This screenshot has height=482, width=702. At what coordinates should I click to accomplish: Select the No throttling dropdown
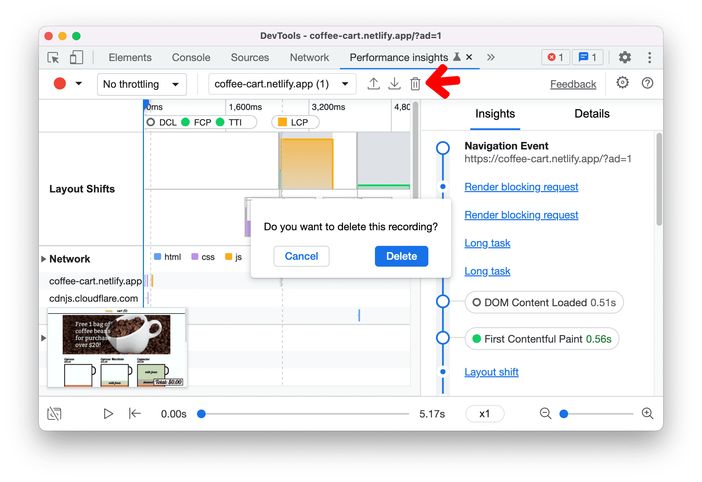140,83
